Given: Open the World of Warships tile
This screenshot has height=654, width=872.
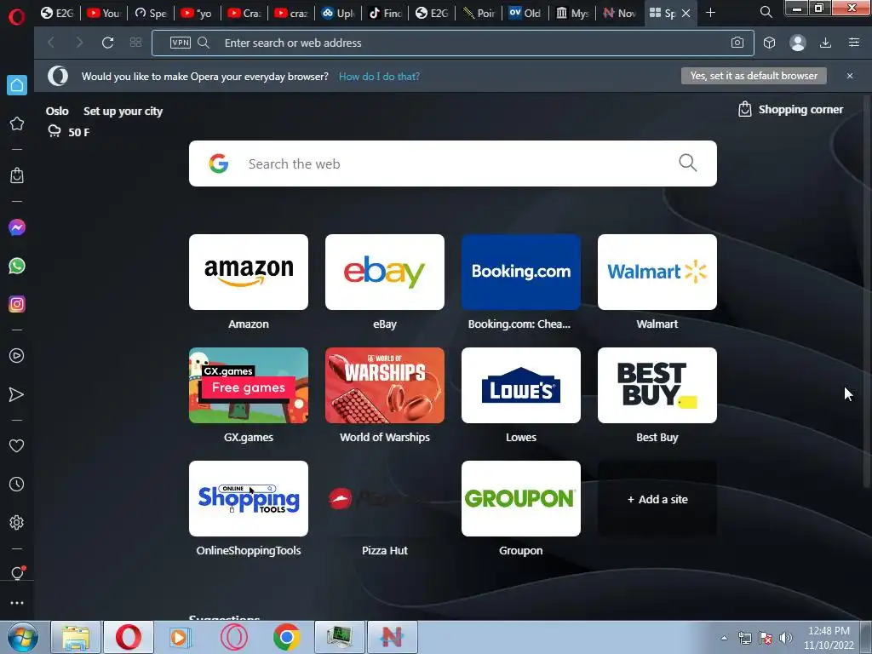Looking at the screenshot, I should (385, 386).
